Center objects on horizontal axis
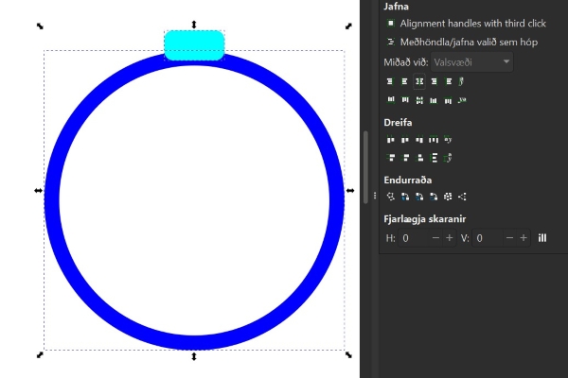Image resolution: width=568 pixels, height=378 pixels. pos(419,99)
